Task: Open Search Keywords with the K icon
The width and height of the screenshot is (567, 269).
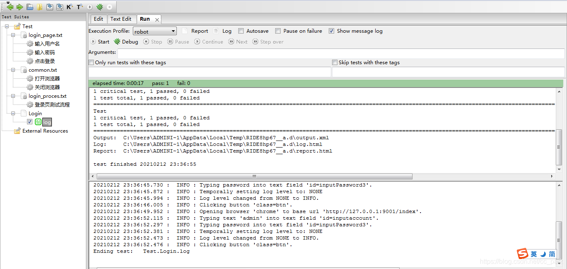Action: (x=69, y=7)
